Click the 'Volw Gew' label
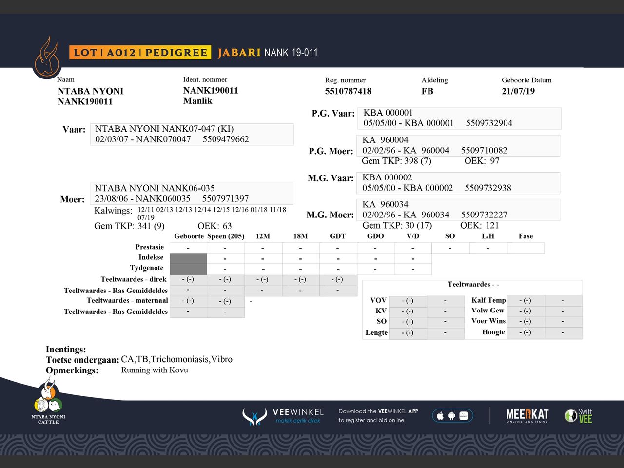This screenshot has width=624, height=468. 487,311
